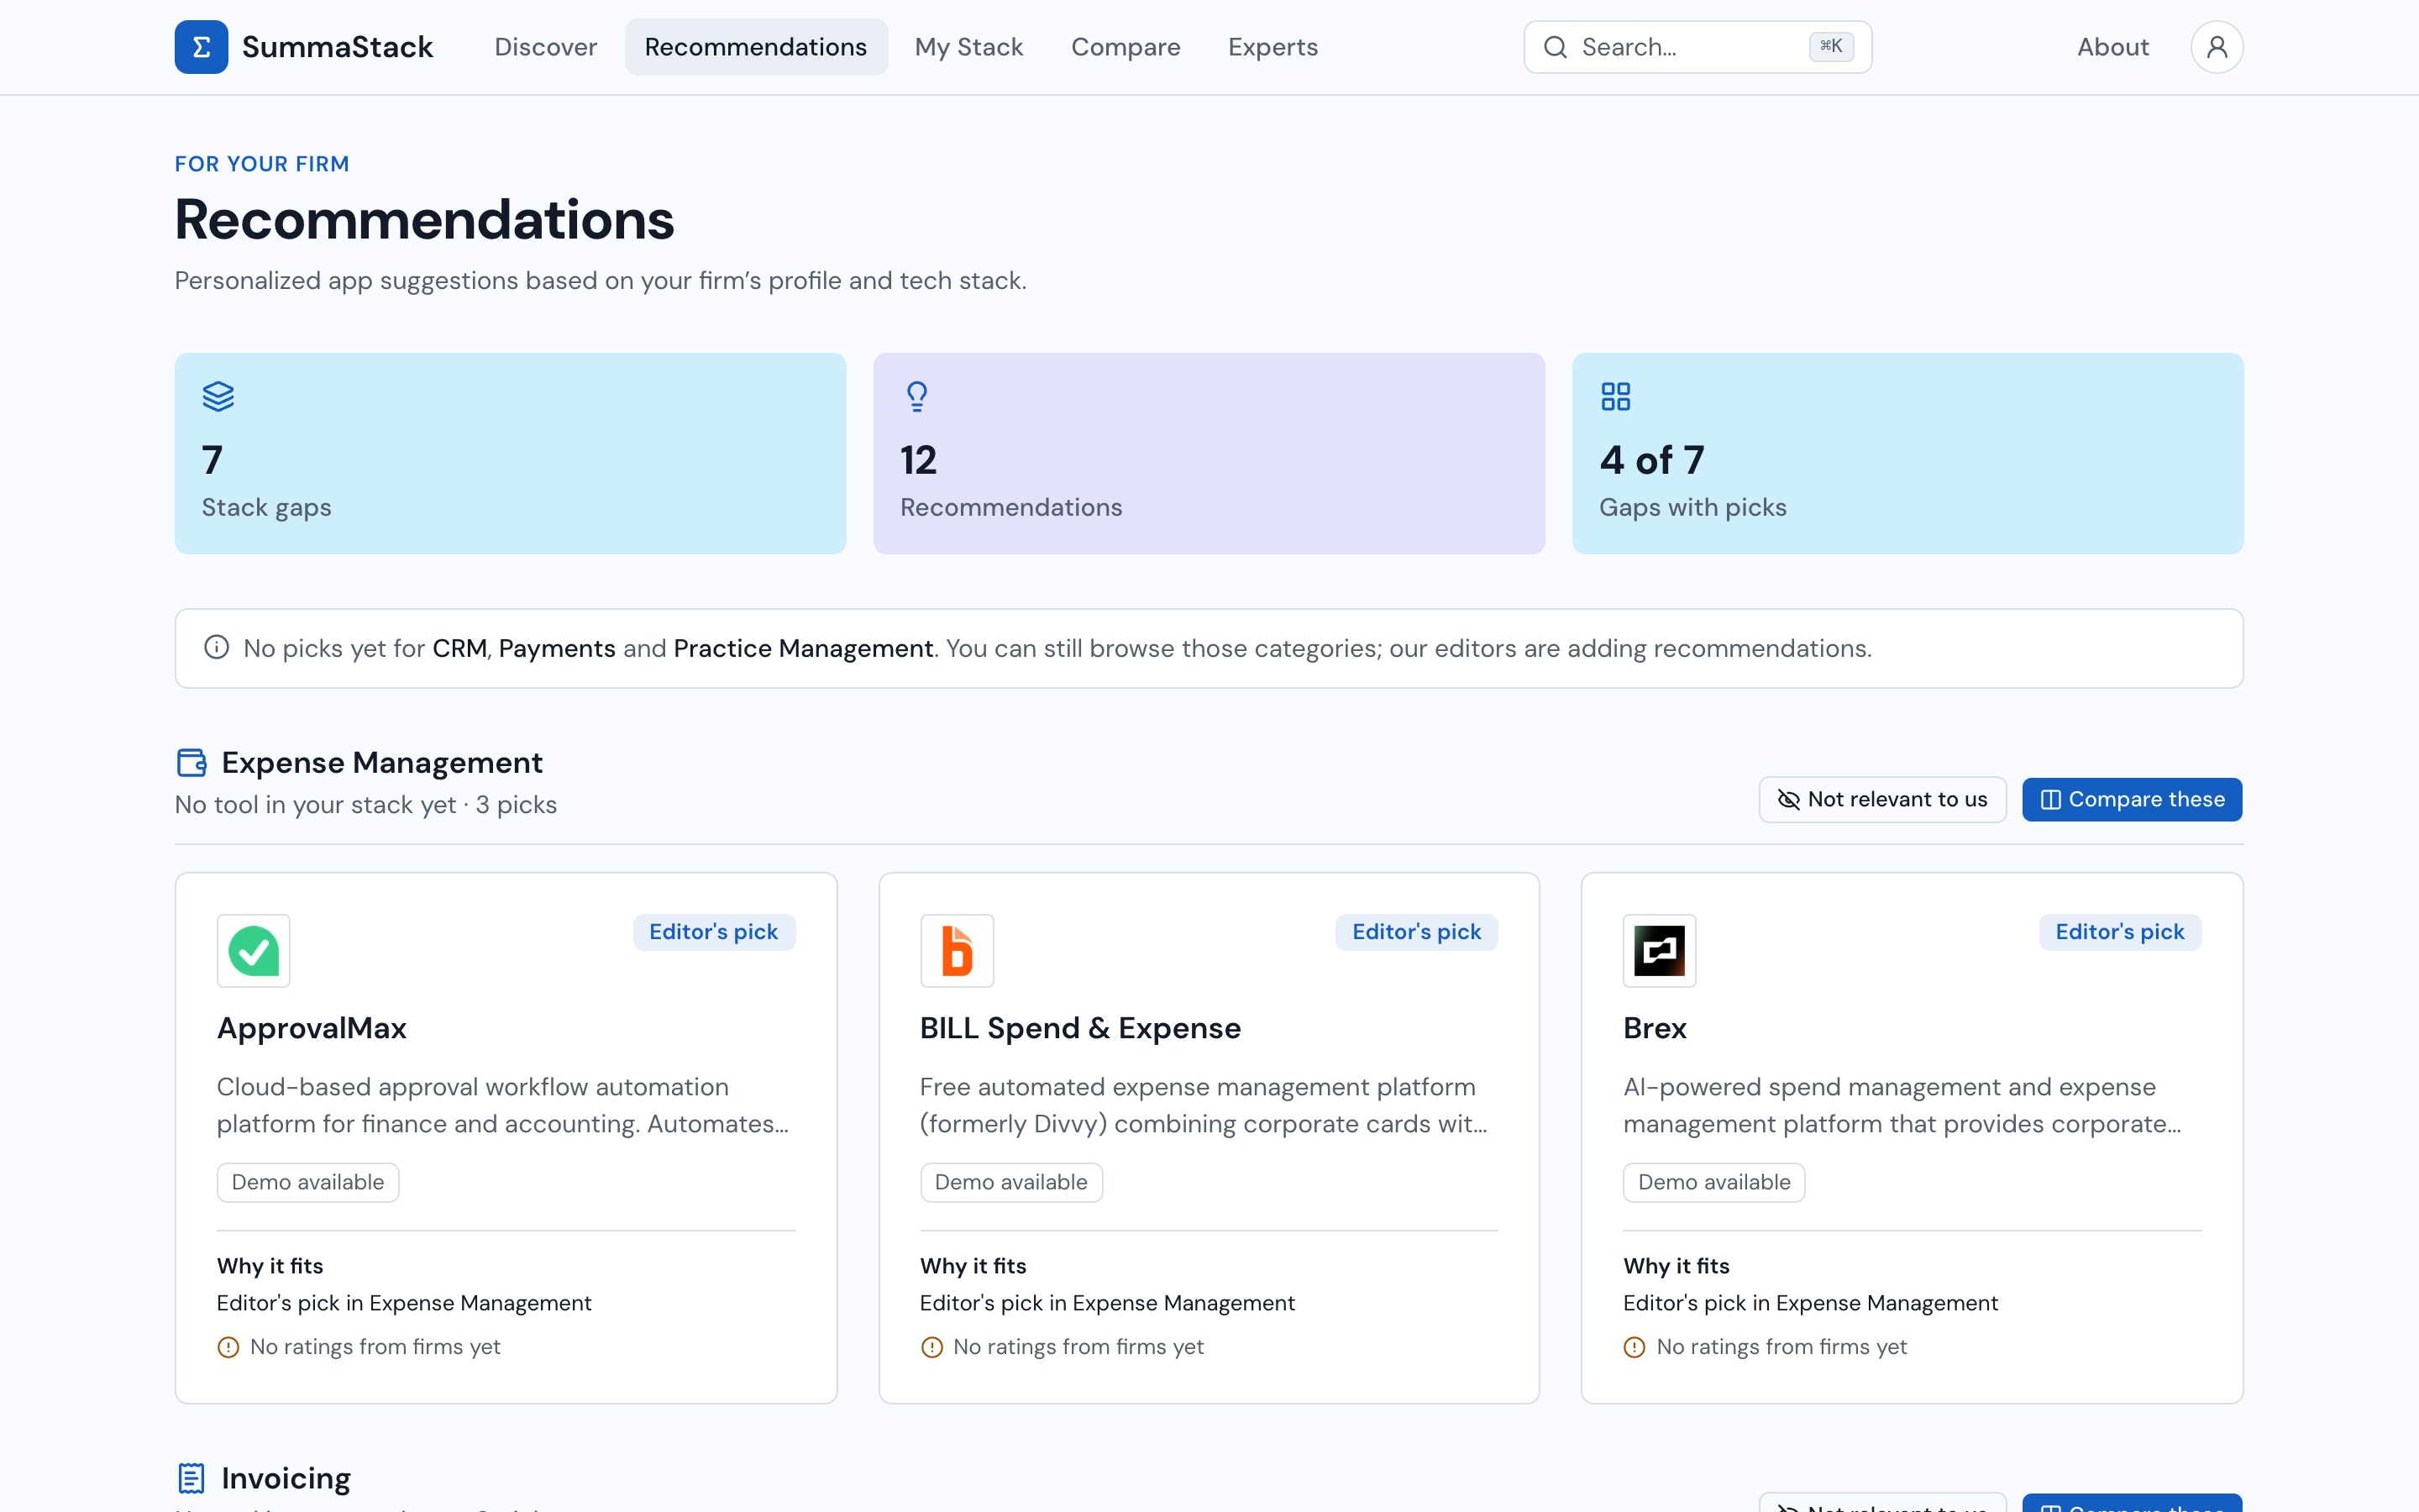Click the ⌘K shortcut badge in search

[1831, 46]
